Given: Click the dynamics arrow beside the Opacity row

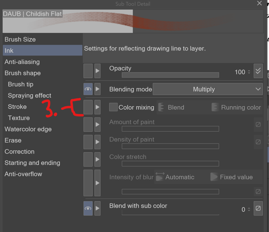Looking at the screenshot, I should click(97, 71).
